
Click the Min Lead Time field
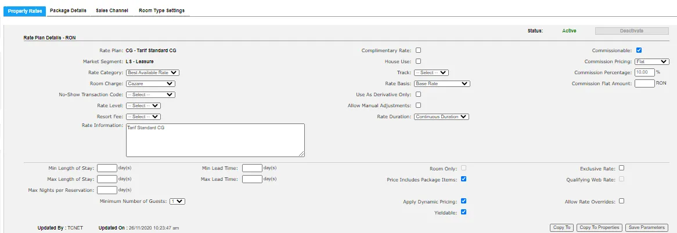252,168
